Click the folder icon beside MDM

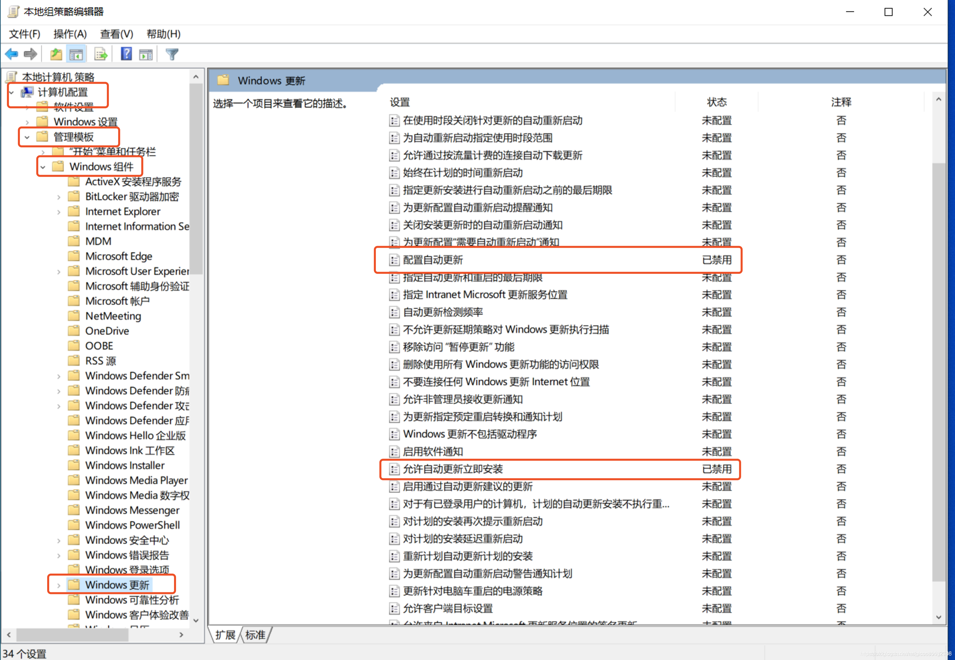(74, 241)
